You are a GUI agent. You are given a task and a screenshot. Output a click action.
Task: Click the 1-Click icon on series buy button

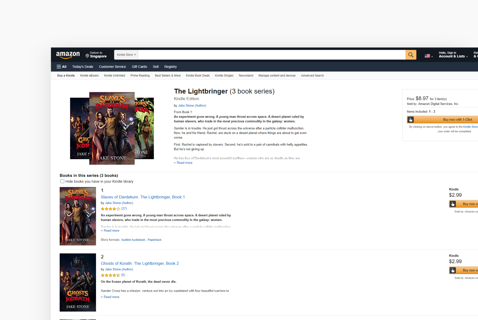coord(411,119)
